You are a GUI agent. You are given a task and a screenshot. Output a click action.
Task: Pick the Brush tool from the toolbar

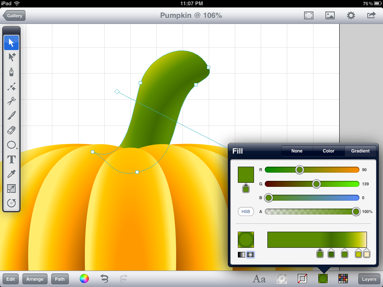(x=12, y=116)
